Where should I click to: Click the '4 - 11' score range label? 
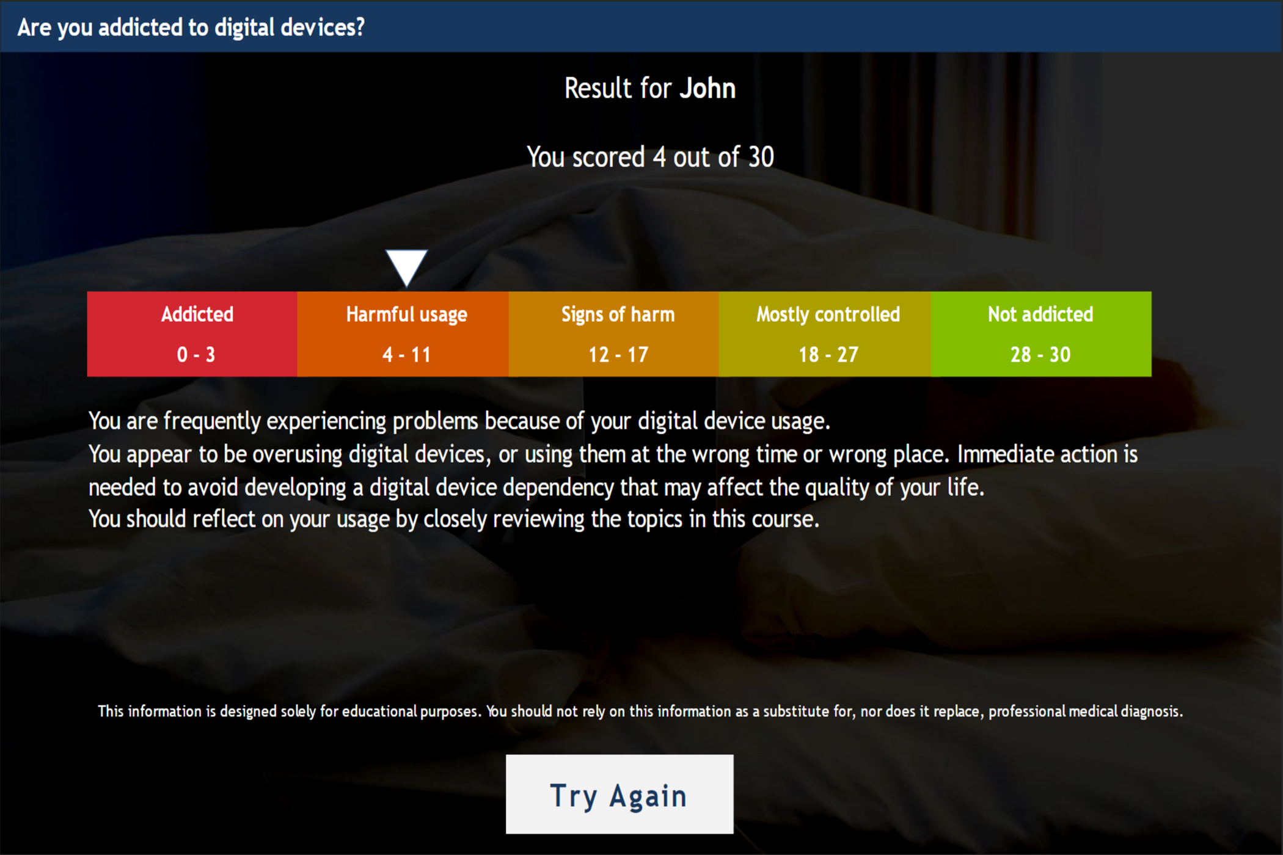[x=406, y=355]
